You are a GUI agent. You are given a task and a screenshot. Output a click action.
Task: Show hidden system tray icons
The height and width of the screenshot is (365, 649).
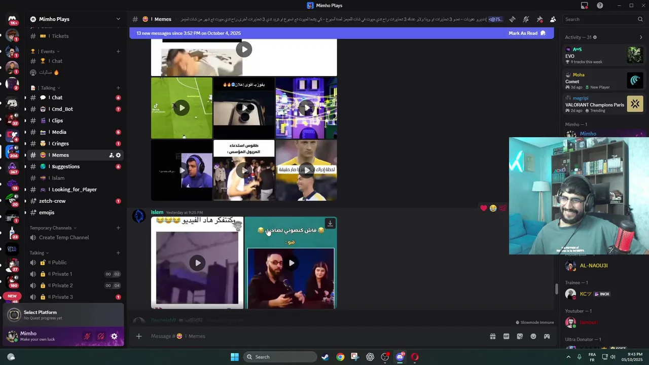[568, 357]
